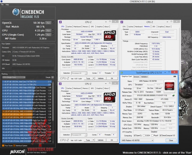Click the Details button in the Ranking panel
Image resolution: width=192 pixels, height=155 pixels.
48,77
